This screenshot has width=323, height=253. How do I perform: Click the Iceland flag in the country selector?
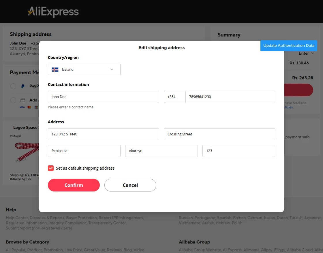[55, 69]
